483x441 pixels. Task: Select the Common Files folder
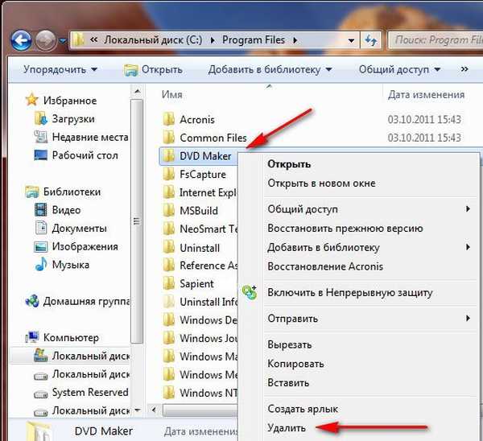pyautogui.click(x=213, y=138)
